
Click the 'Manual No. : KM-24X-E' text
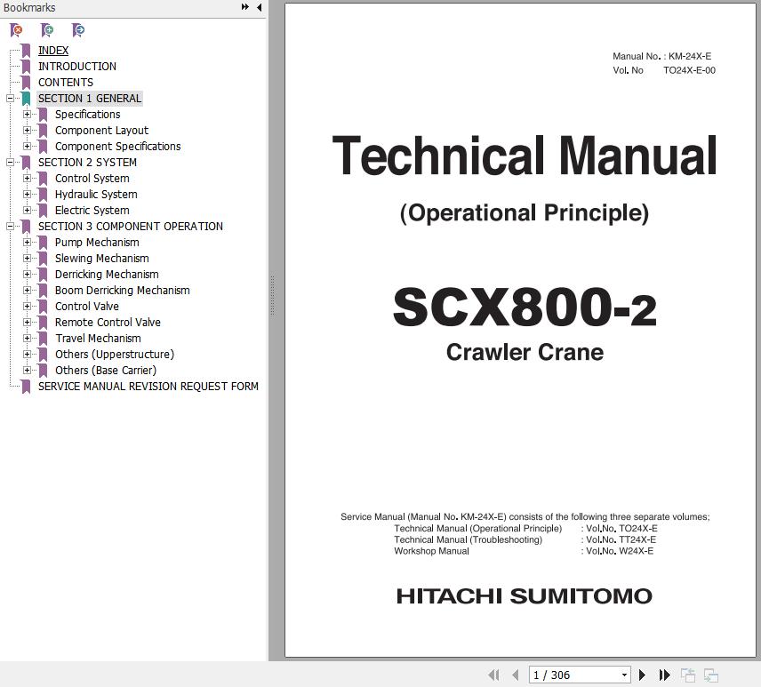(x=662, y=56)
